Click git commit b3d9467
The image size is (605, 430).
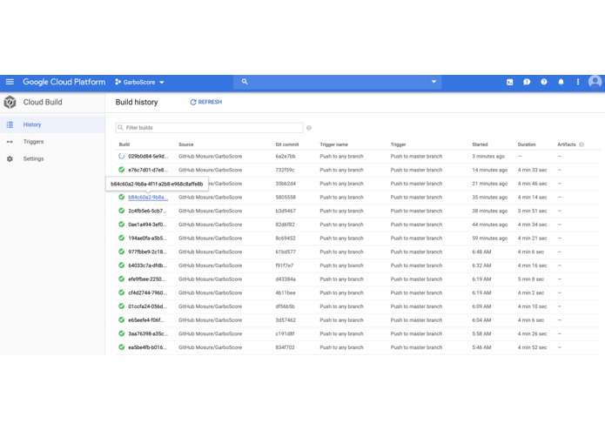[x=286, y=211]
